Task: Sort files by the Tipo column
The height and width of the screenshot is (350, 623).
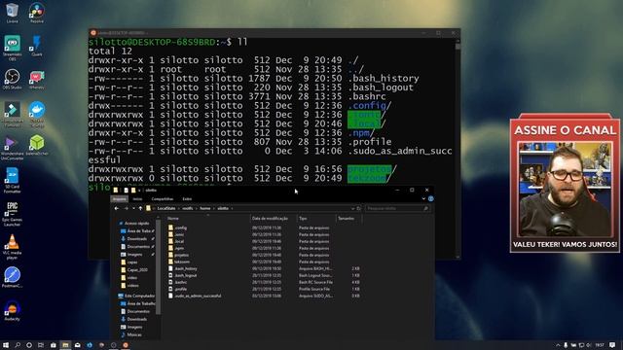Action: pyautogui.click(x=303, y=218)
